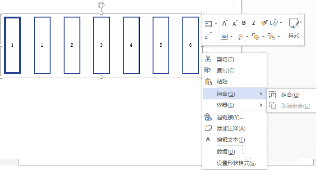This screenshot has width=316, height=170.
Task: Click the group shapes icon in mini toolbar
Action: pos(271,36)
